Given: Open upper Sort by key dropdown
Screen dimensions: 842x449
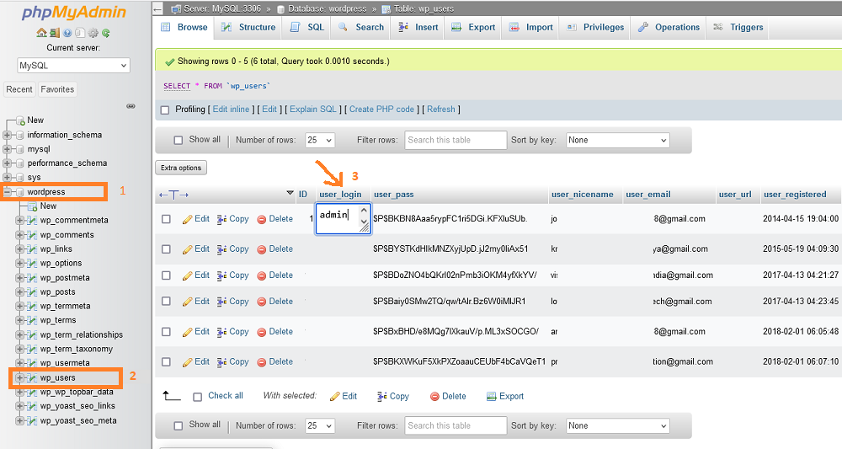Looking at the screenshot, I should click(617, 140).
